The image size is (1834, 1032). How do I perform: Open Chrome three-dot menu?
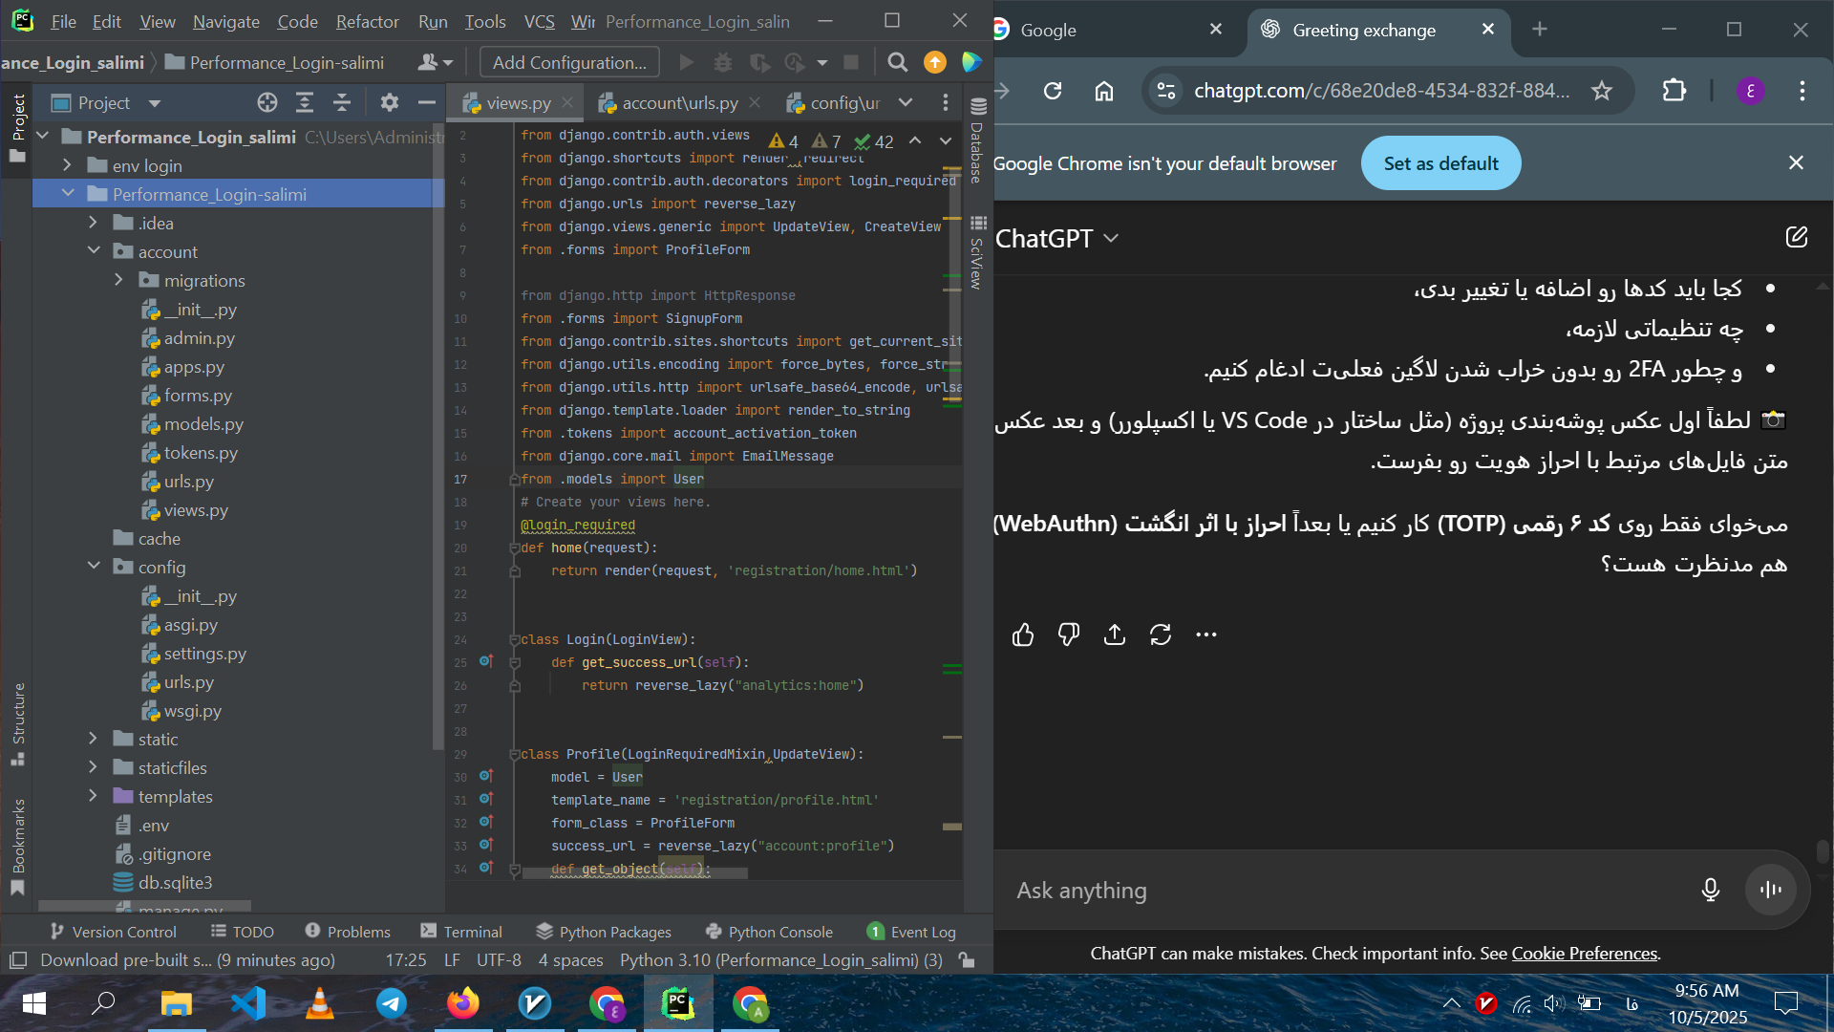tap(1802, 91)
